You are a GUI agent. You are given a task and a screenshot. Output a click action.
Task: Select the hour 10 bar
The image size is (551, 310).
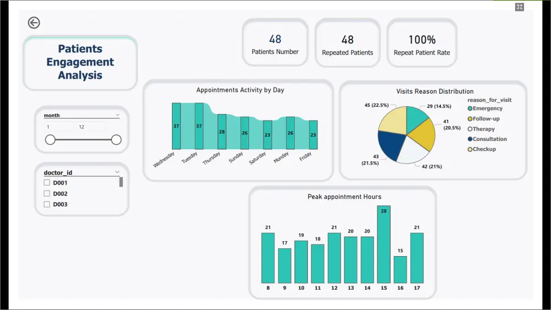pyautogui.click(x=301, y=262)
